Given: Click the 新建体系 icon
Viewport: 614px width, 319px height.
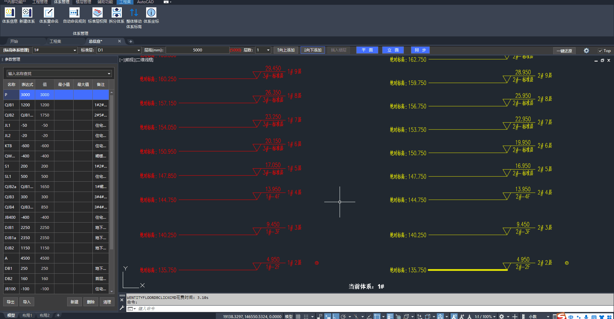Looking at the screenshot, I should (27, 15).
